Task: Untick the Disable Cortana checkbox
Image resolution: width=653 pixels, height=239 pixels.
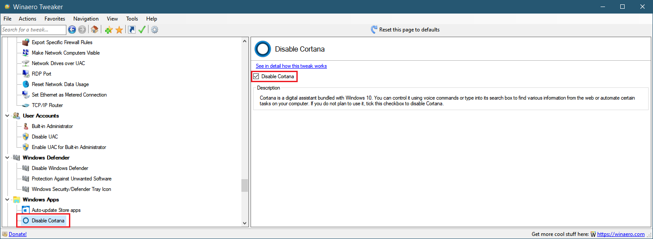Action: pyautogui.click(x=256, y=76)
